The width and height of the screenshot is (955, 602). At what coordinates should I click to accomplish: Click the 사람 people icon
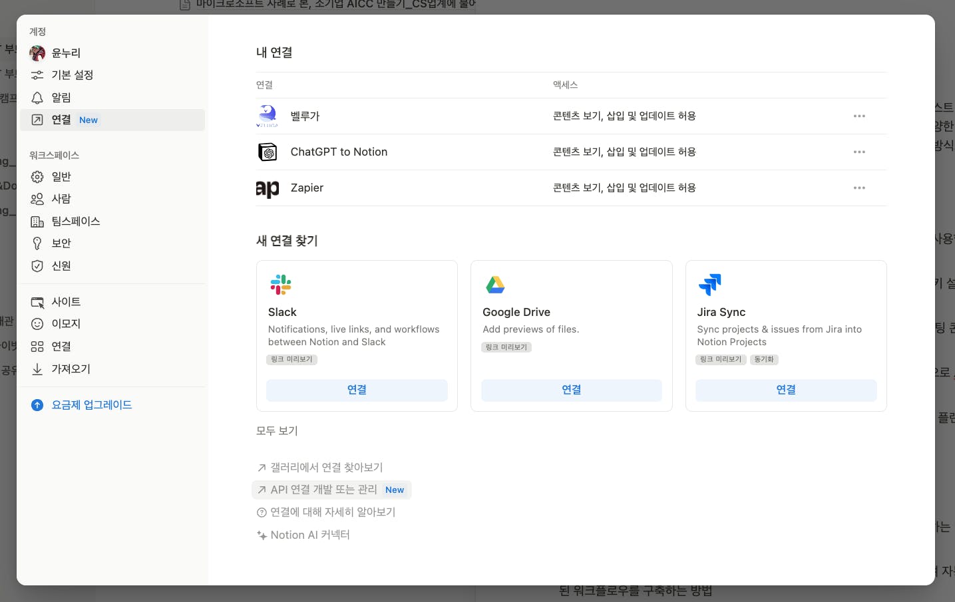[37, 199]
